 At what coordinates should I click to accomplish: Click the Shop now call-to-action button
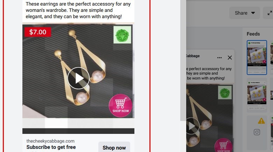tap(114, 147)
